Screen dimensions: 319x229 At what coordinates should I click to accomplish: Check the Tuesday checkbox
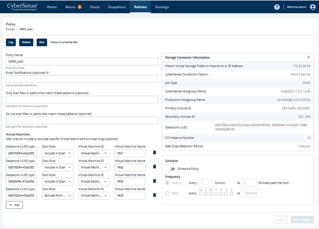(x=206, y=194)
